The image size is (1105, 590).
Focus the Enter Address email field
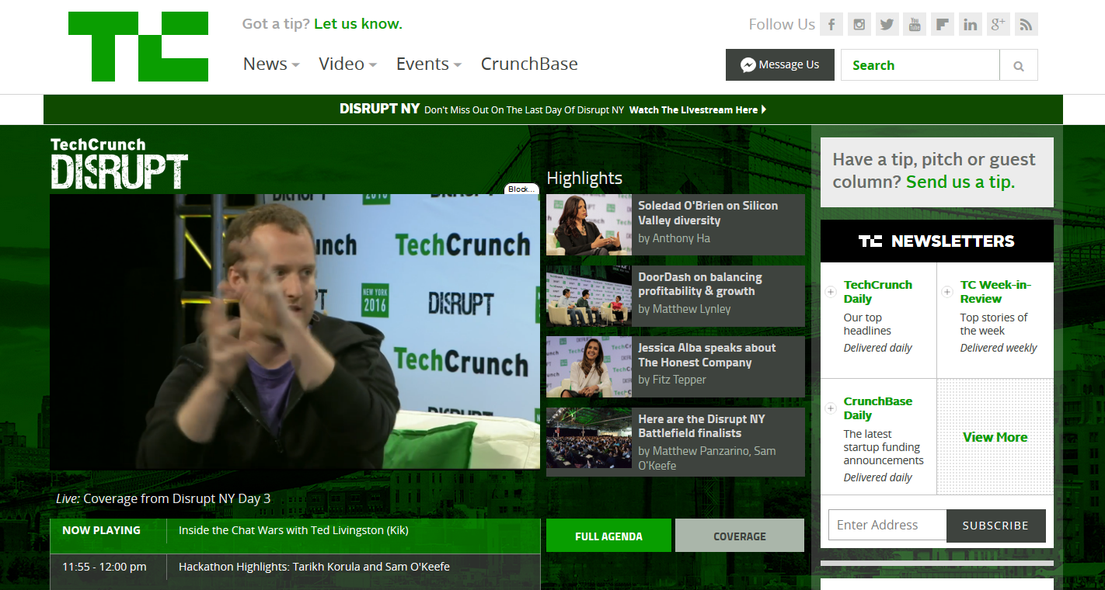coord(887,526)
